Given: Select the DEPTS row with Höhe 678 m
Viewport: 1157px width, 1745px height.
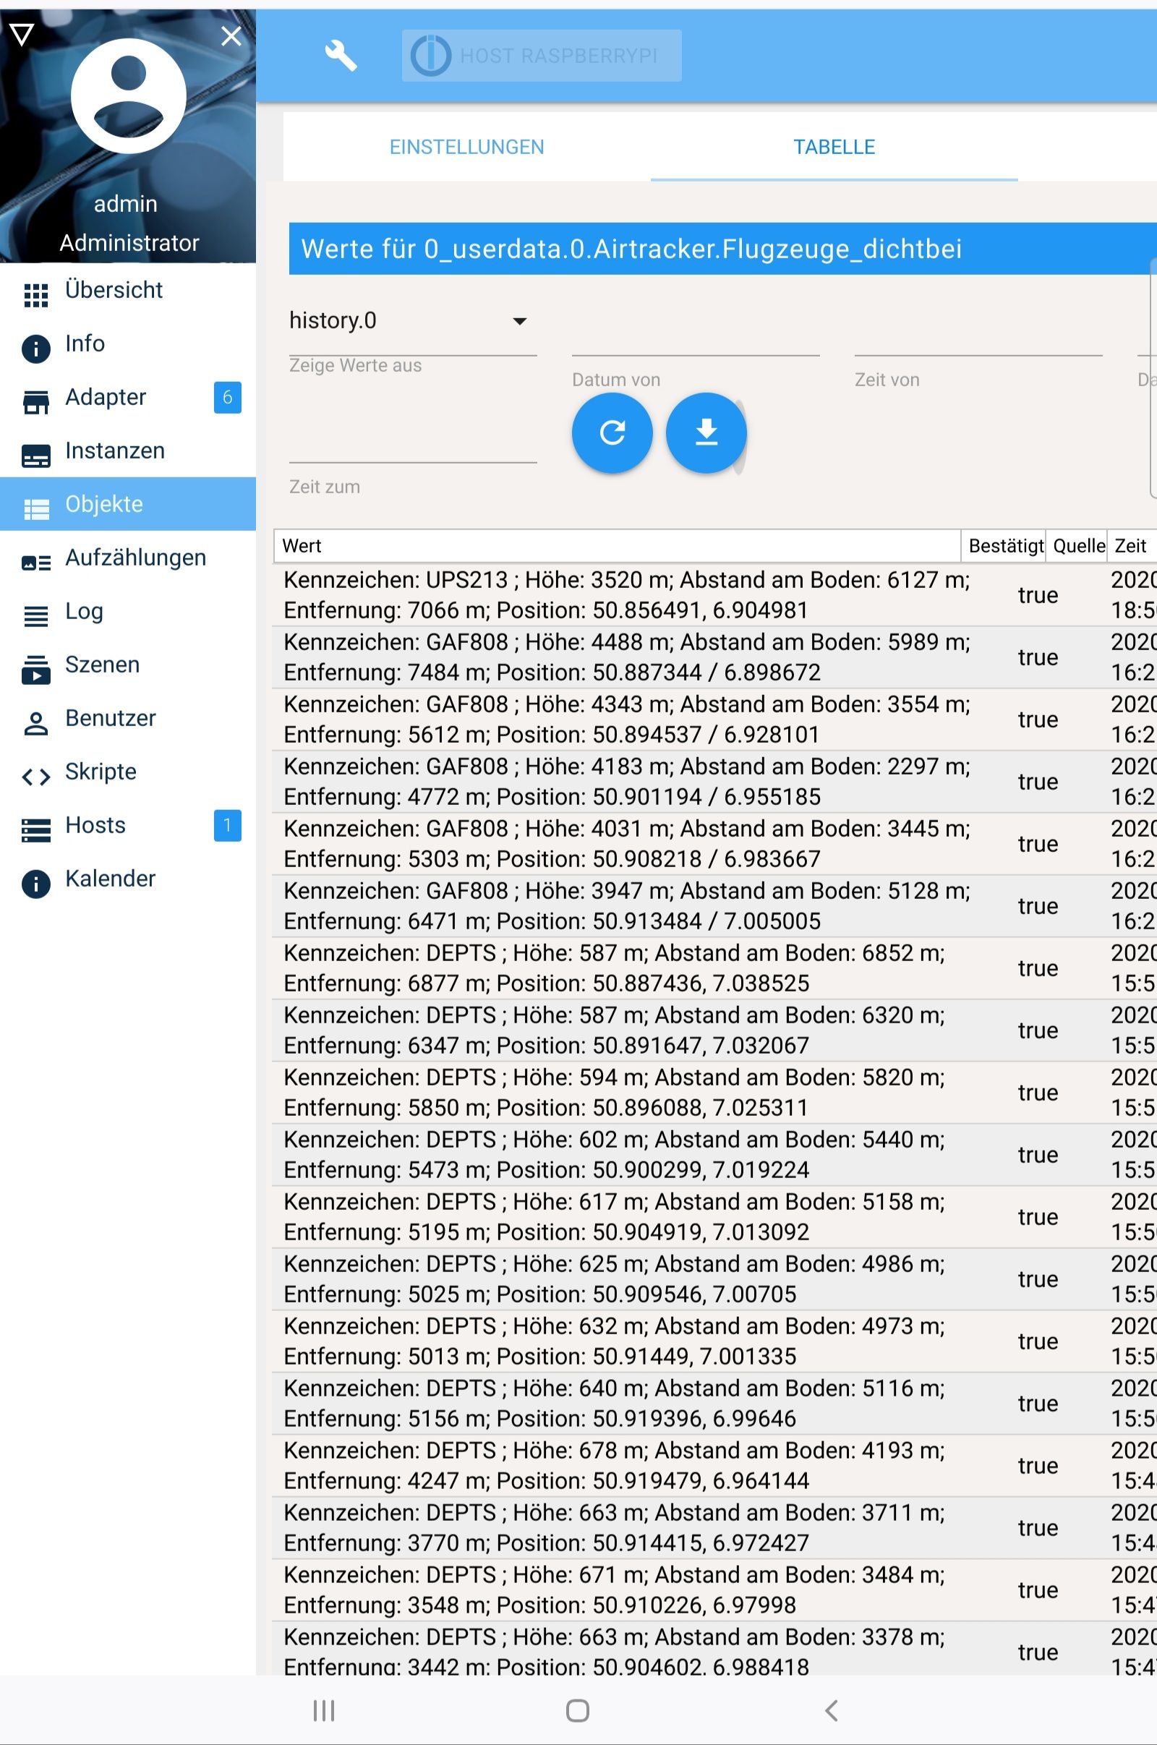Looking at the screenshot, I should 714,1465.
